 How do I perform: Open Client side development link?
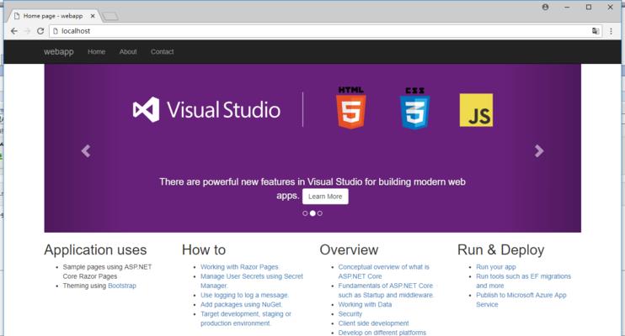(x=373, y=323)
